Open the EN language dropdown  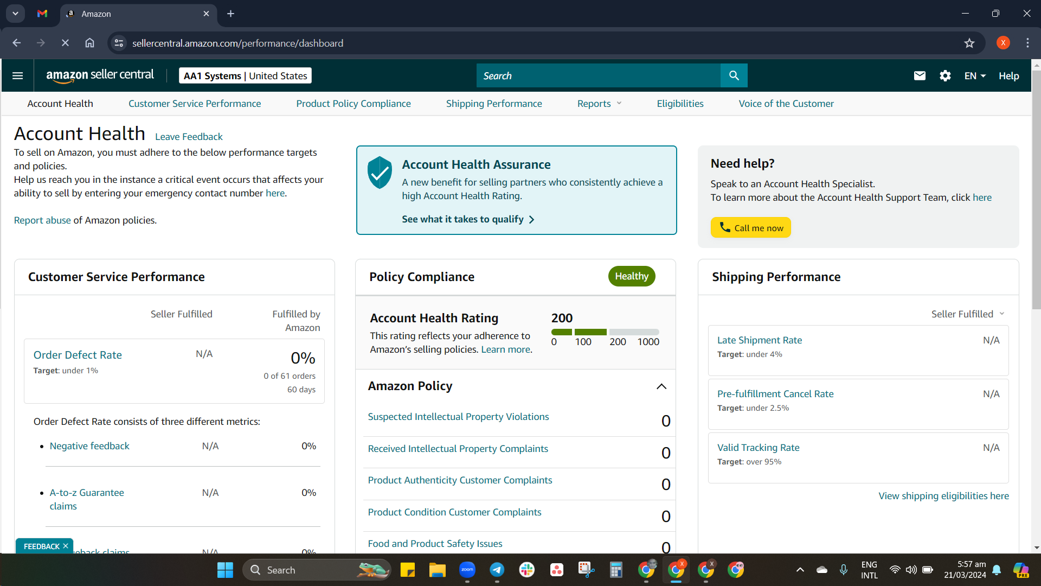coord(975,76)
